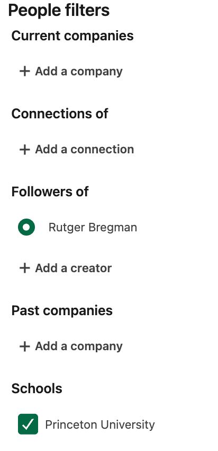
Task: Deselect the Rutger Bregman radio button
Action: pos(26,227)
